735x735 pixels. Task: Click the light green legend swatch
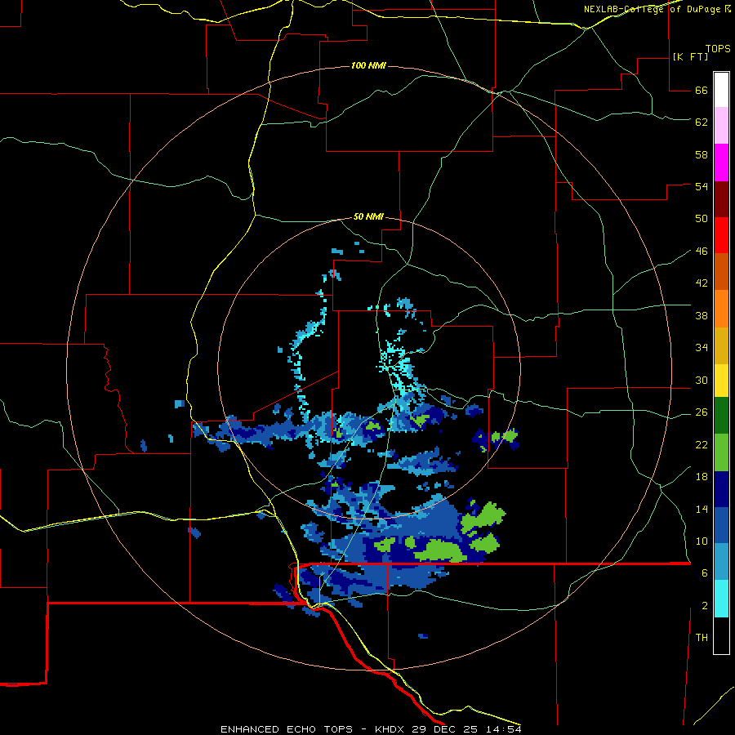(x=721, y=452)
